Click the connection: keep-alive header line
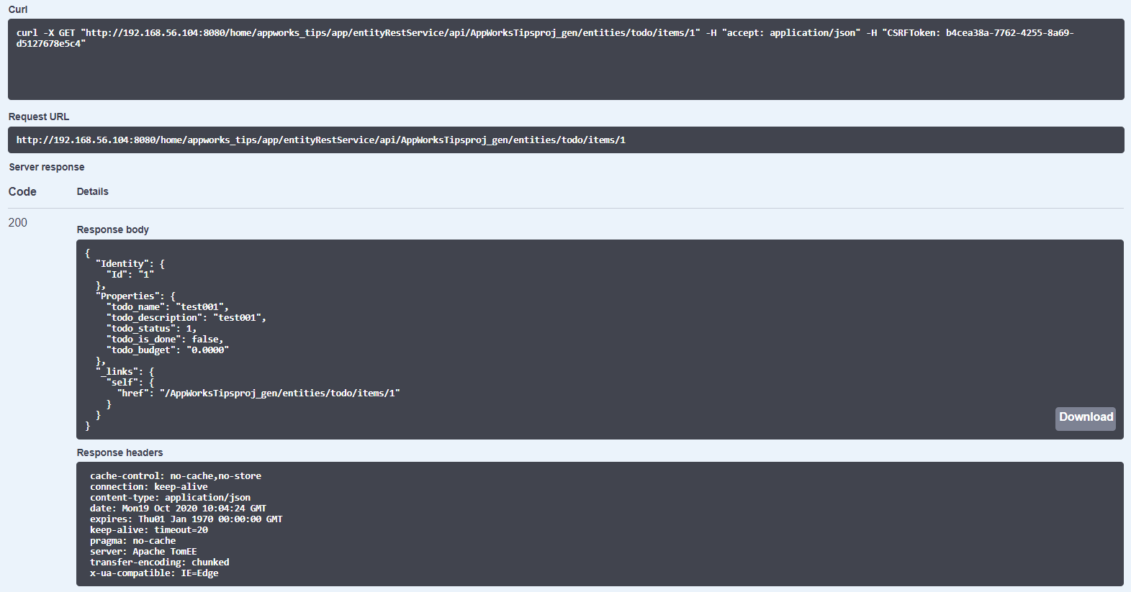 (x=149, y=487)
